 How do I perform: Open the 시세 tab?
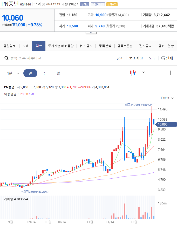click(x=26, y=46)
